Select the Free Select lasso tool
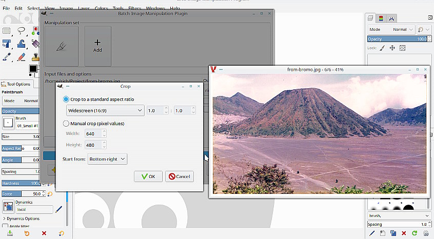The image size is (434, 239). pos(21,31)
